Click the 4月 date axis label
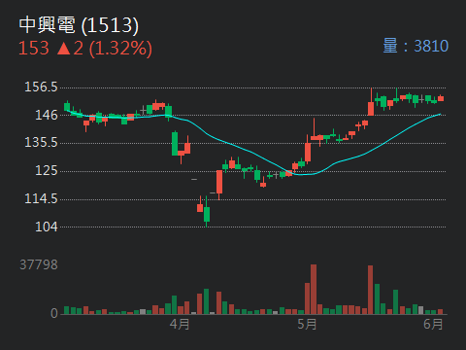Screen dimensions: 466x350 180,324
